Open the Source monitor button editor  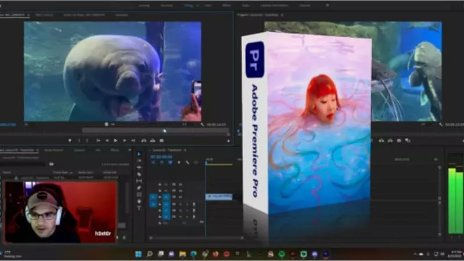point(228,141)
